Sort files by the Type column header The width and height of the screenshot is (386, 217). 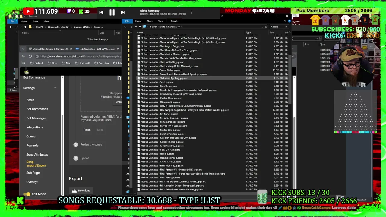[248, 33]
